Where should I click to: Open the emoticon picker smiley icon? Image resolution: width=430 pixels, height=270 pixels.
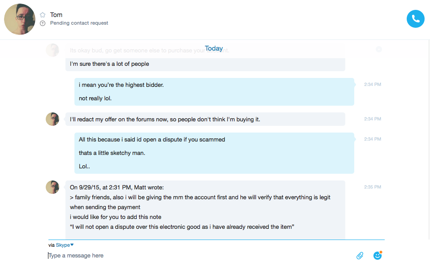coord(378,255)
